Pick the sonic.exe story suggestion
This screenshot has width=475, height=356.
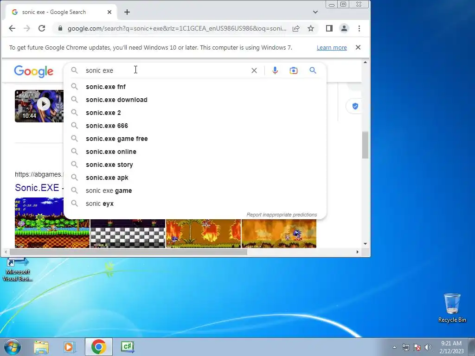195,165
